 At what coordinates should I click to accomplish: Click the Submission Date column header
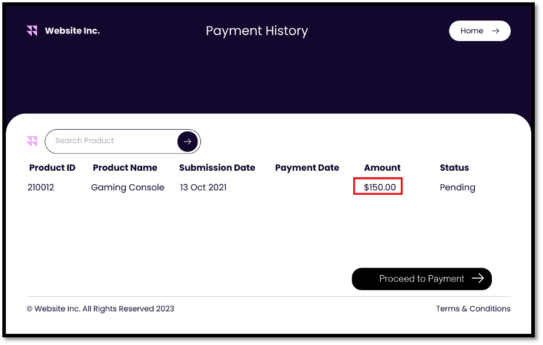pyautogui.click(x=217, y=168)
